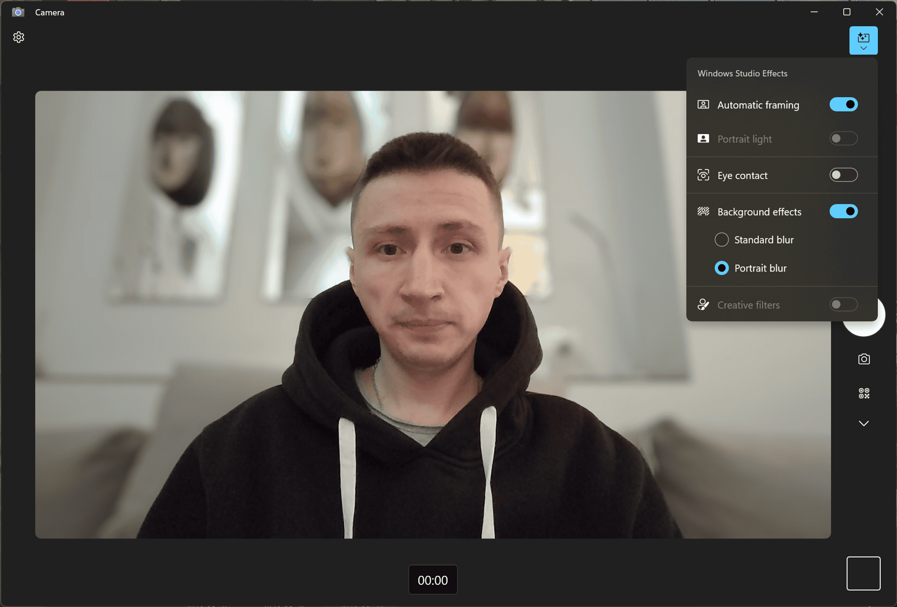Click the 00:00 recording timer
This screenshot has height=607, width=897.
433,580
